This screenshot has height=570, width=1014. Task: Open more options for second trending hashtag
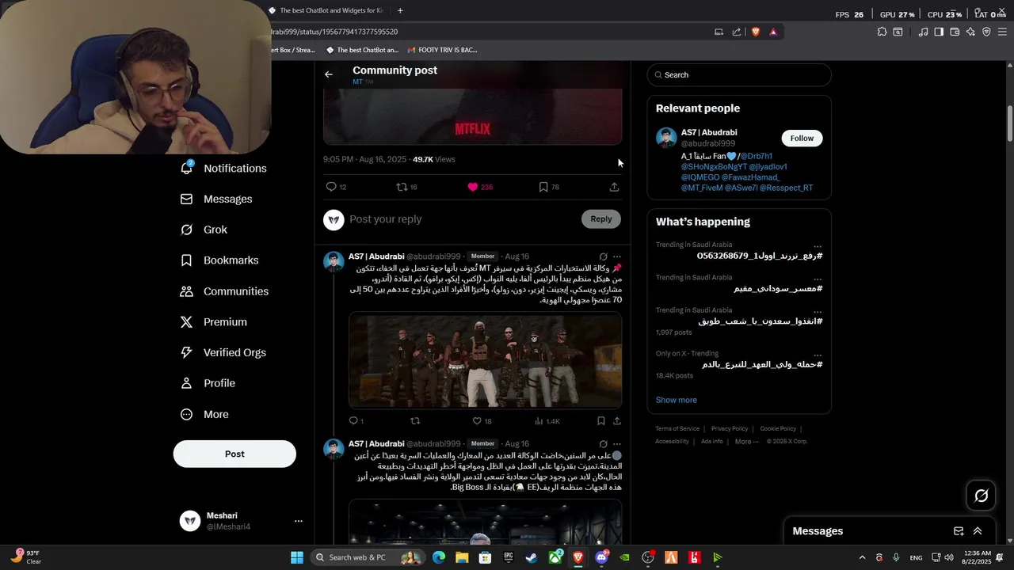click(818, 279)
